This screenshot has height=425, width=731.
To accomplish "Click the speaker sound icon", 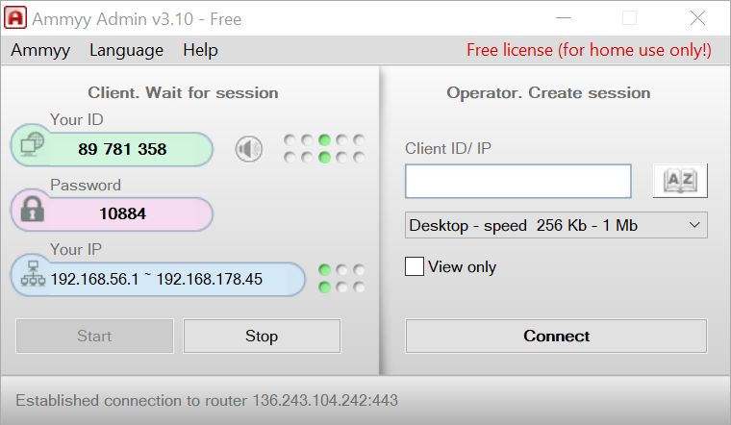I will click(x=248, y=149).
